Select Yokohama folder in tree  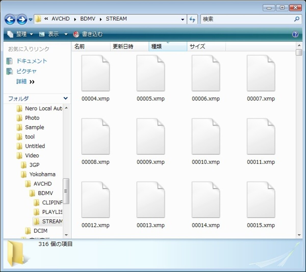[x=38, y=174]
